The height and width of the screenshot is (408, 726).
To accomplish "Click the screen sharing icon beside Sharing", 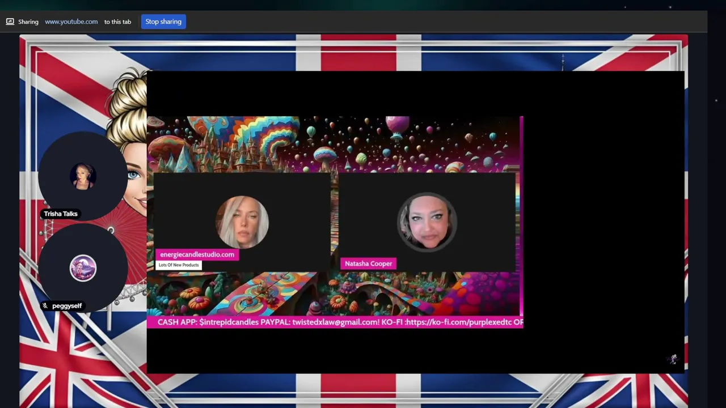I will coord(10,22).
